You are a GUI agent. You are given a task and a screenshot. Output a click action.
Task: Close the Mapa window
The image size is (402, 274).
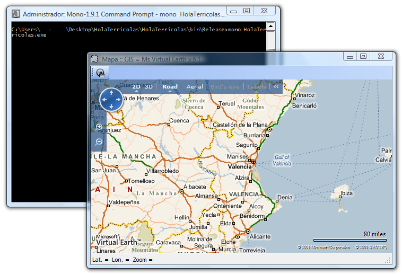(381, 56)
